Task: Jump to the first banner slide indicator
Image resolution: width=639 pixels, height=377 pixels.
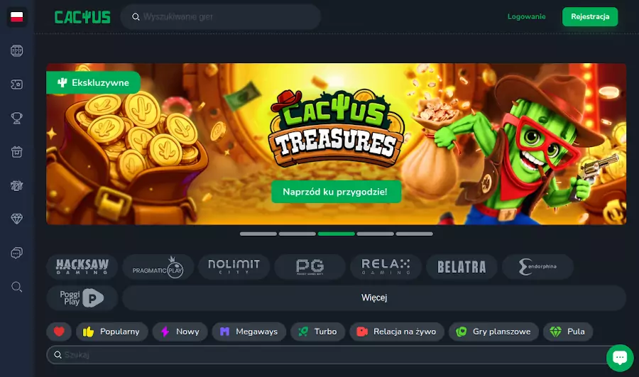Action: (x=258, y=234)
